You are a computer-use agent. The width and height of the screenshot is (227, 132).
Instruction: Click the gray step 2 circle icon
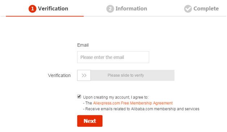(110, 9)
